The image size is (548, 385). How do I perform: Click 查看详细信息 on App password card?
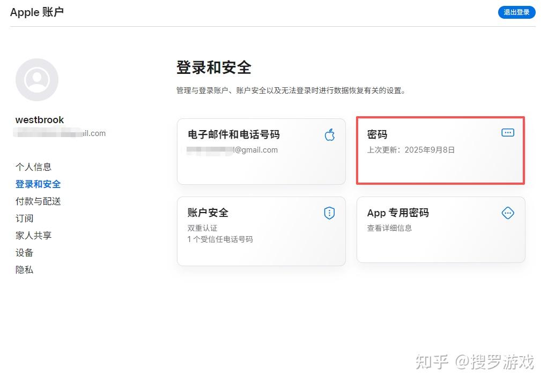coord(389,228)
